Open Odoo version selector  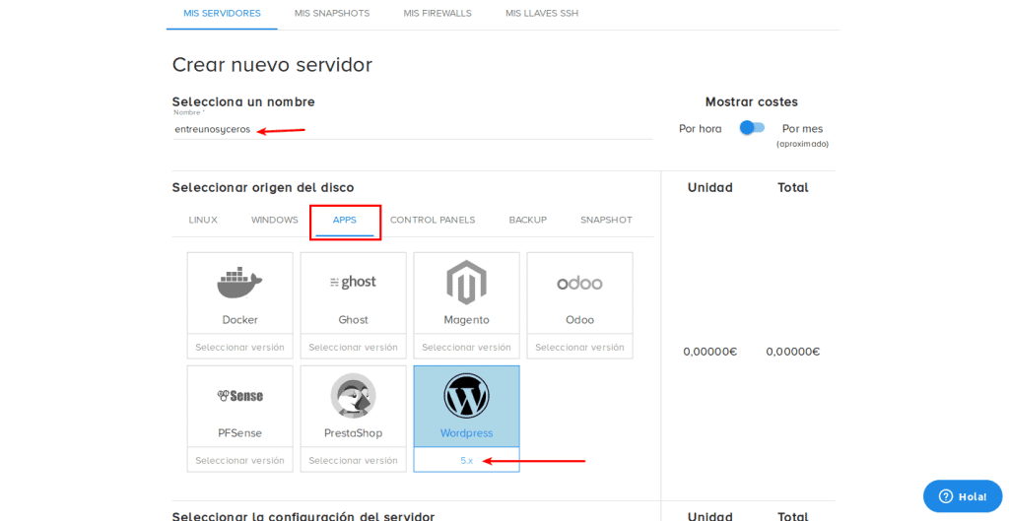[x=579, y=347]
